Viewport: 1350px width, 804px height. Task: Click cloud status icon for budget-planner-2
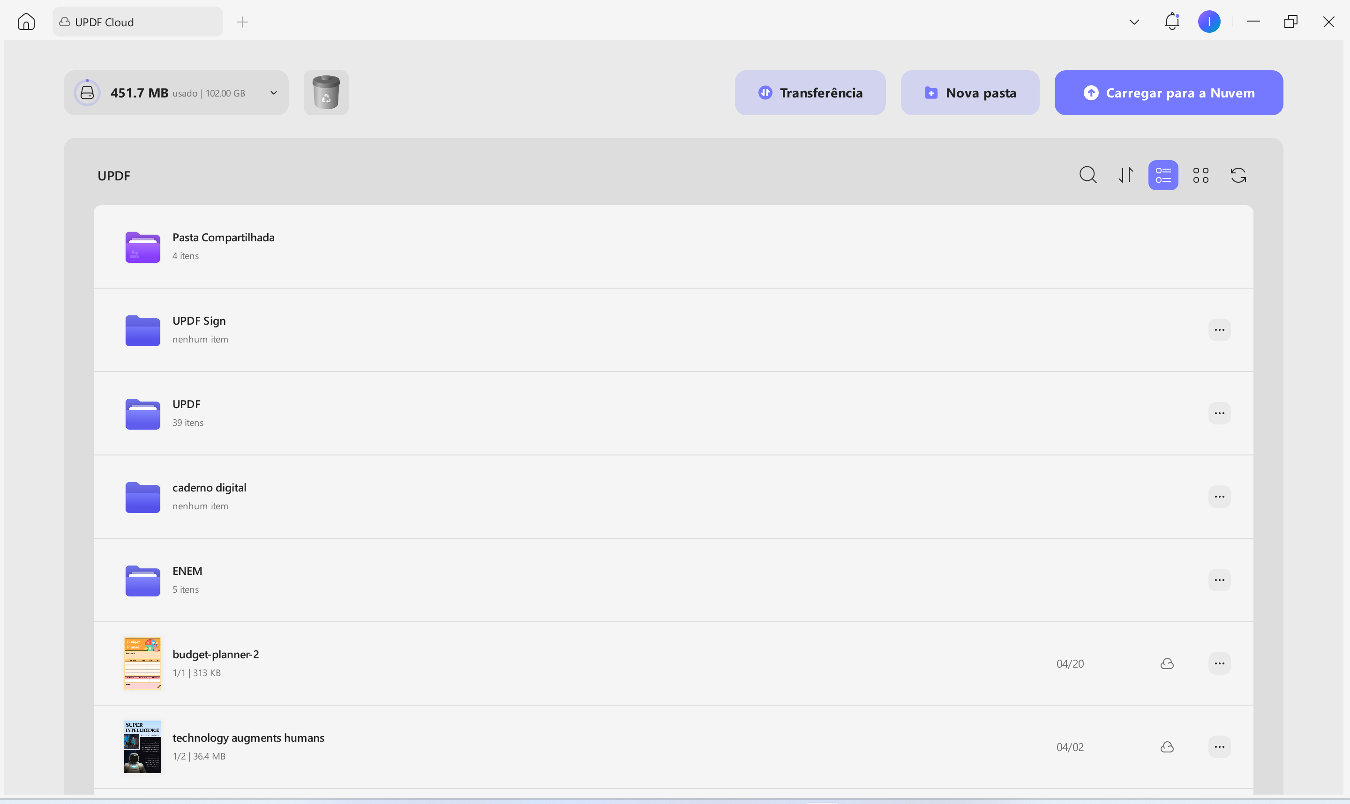click(x=1167, y=664)
